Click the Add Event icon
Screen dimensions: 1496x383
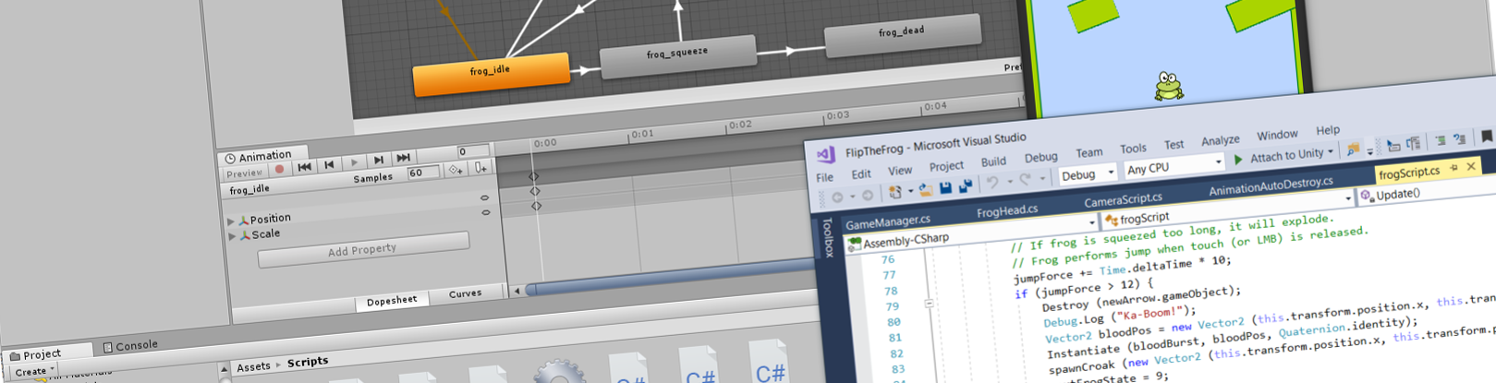click(x=480, y=167)
